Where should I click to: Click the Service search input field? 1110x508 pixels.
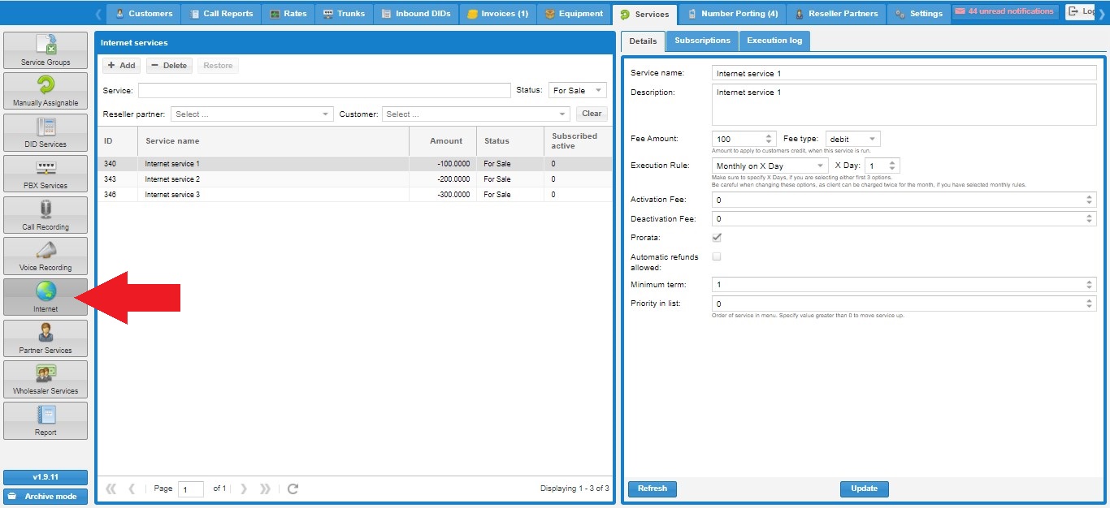(324, 90)
